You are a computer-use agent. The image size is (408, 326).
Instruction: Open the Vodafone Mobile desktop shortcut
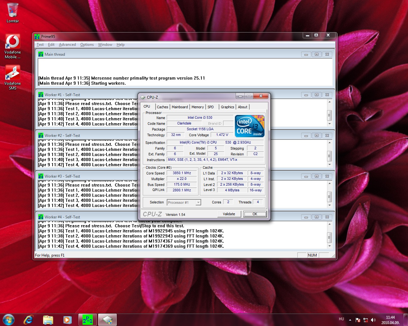[x=12, y=46]
